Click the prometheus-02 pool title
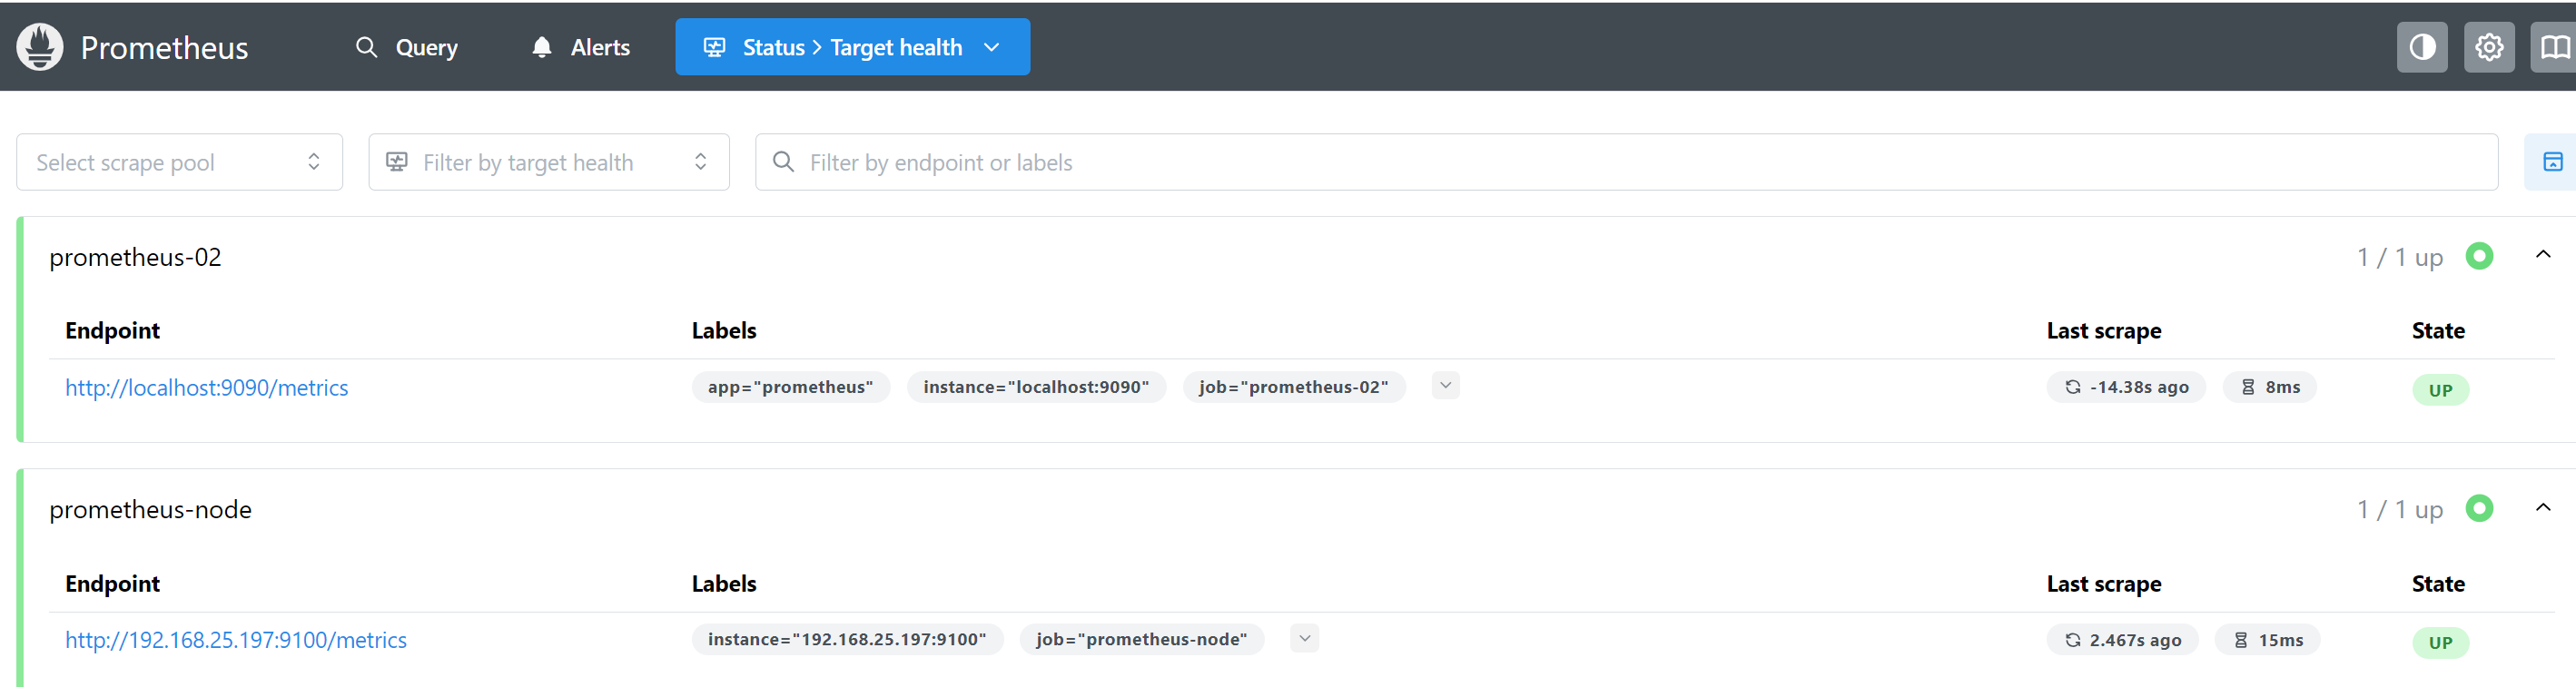This screenshot has height=687, width=2576. coord(135,257)
